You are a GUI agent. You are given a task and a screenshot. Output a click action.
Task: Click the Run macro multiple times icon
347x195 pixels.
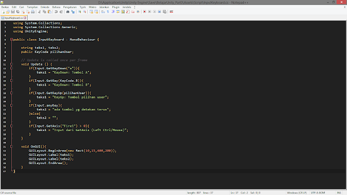point(159,12)
